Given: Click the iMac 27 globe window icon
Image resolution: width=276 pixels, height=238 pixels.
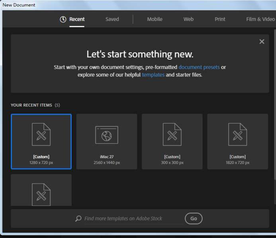Looking at the screenshot, I should 106,135.
